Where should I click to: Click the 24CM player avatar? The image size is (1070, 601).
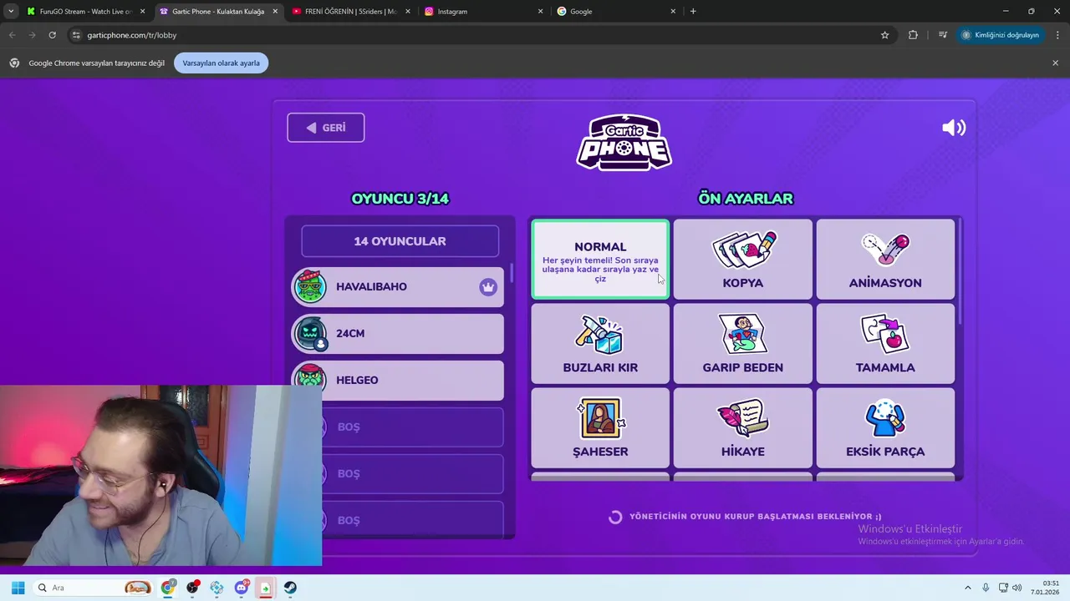click(310, 333)
